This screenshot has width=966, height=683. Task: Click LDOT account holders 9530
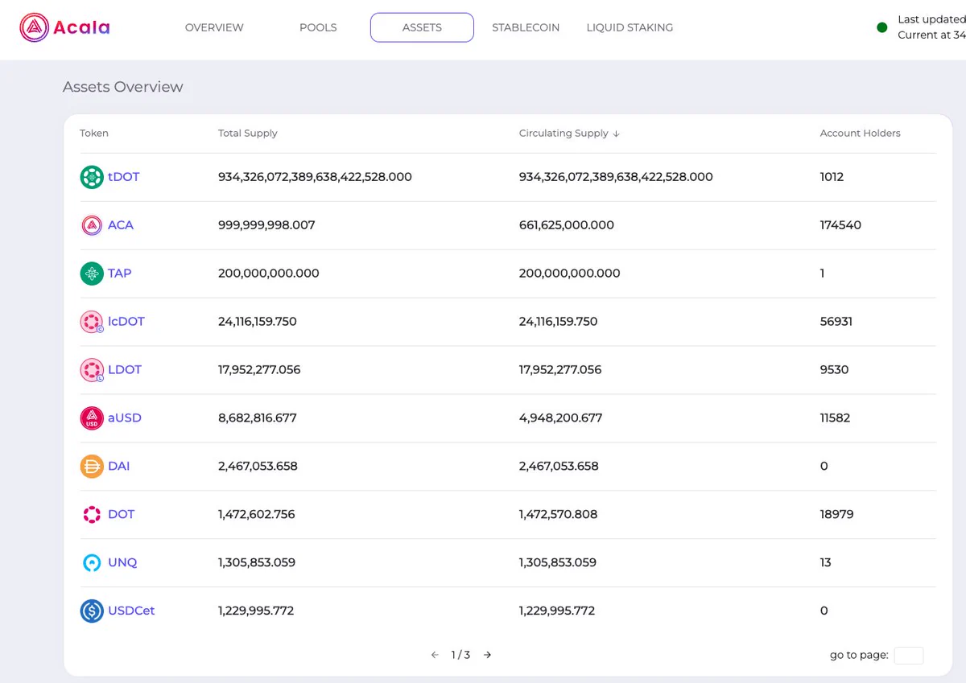coord(834,370)
